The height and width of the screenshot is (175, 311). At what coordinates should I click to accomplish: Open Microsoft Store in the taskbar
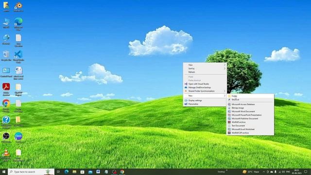[x=82, y=172]
